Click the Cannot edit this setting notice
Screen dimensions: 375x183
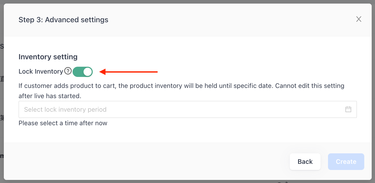181,91
